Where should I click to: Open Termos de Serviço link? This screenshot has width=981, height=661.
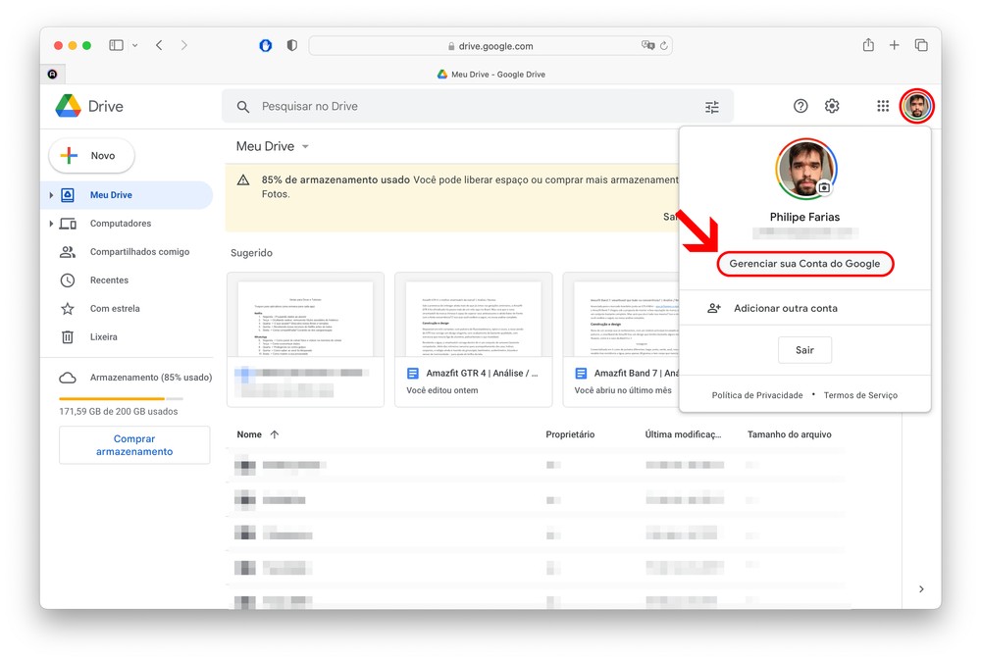(860, 395)
